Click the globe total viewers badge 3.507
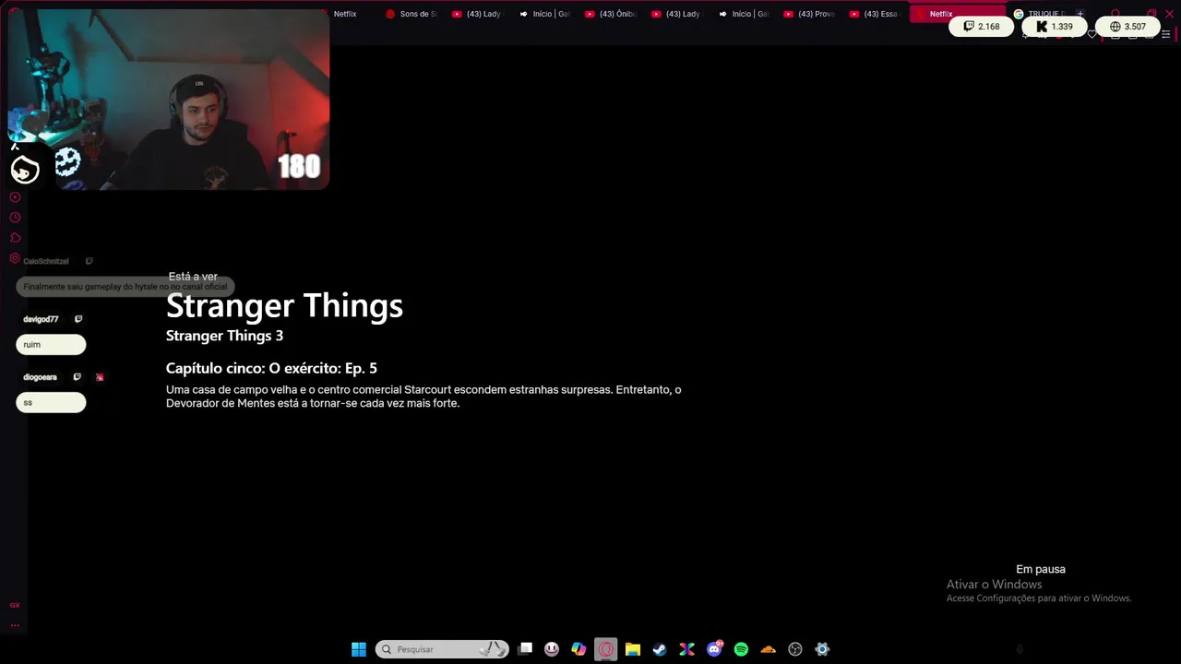 click(1127, 27)
